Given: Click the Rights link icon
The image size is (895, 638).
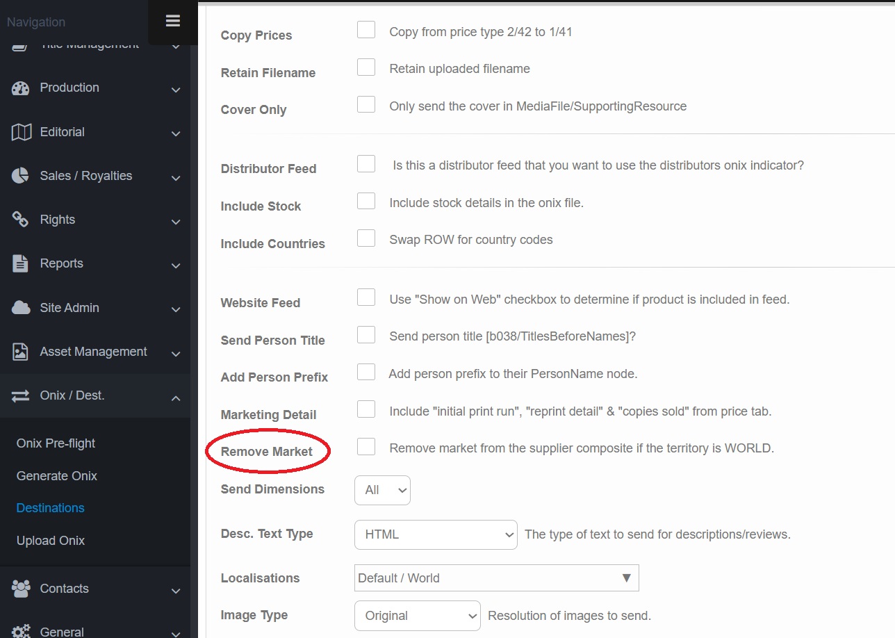Looking at the screenshot, I should (21, 220).
